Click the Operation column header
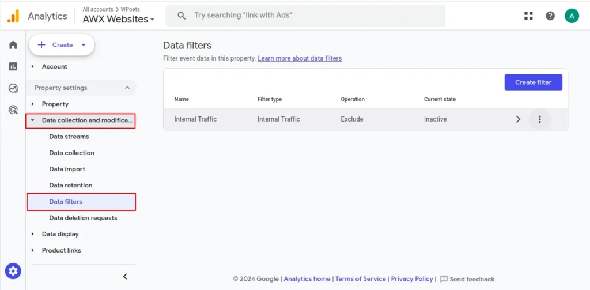Image resolution: width=590 pixels, height=290 pixels. 353,99
